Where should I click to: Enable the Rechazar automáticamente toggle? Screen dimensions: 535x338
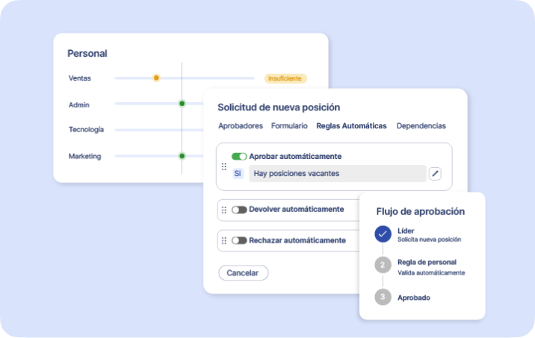239,240
